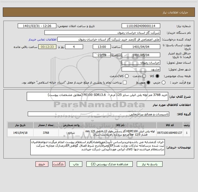Click the 'خروج' exit button
198x192 pixels.
click(42, 164)
